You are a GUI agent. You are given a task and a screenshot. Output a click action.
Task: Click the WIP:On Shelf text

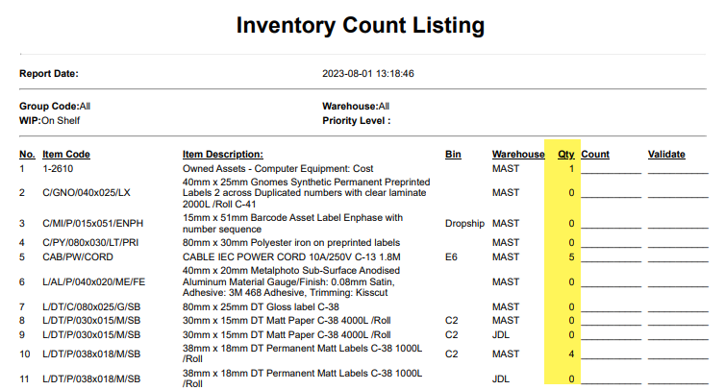(49, 121)
